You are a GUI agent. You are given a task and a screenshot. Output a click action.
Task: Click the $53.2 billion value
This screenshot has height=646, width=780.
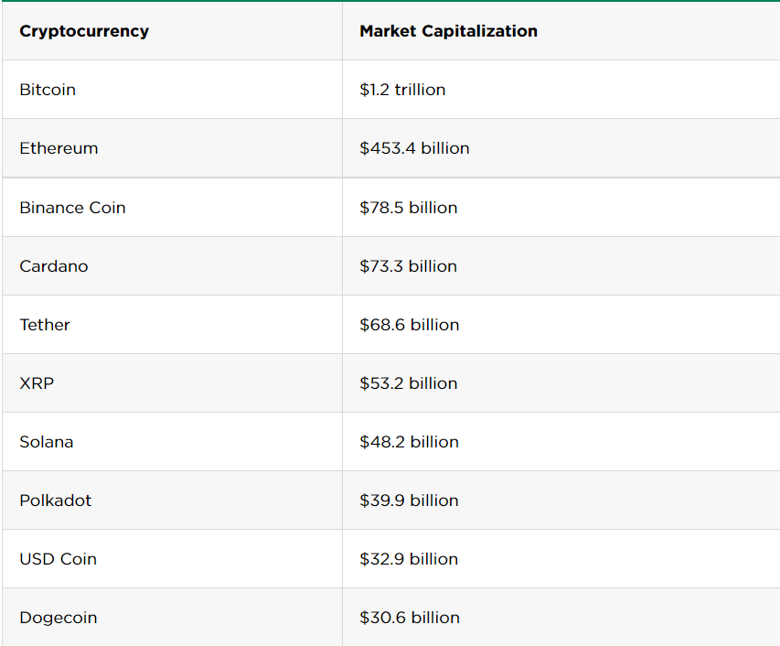(409, 383)
